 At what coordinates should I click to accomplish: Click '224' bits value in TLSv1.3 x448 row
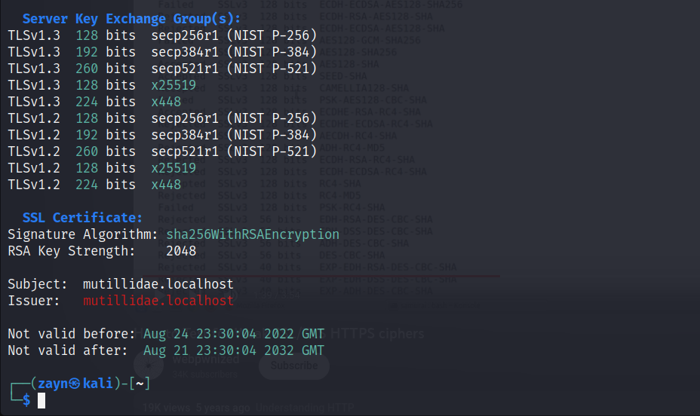click(x=87, y=102)
